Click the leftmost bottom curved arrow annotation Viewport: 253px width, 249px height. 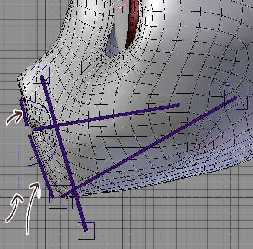(14, 208)
